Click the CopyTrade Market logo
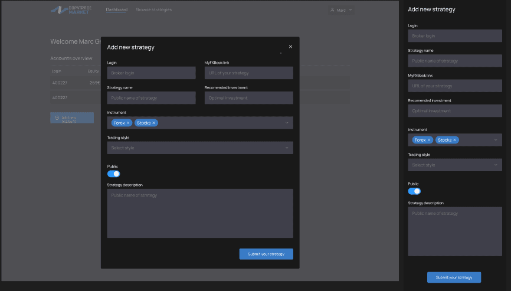This screenshot has height=291, width=511. (x=71, y=10)
